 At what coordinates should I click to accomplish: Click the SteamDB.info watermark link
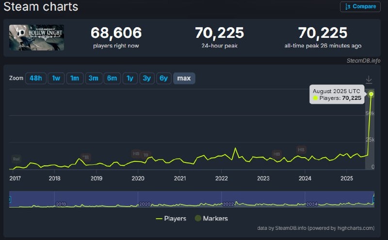363,61
